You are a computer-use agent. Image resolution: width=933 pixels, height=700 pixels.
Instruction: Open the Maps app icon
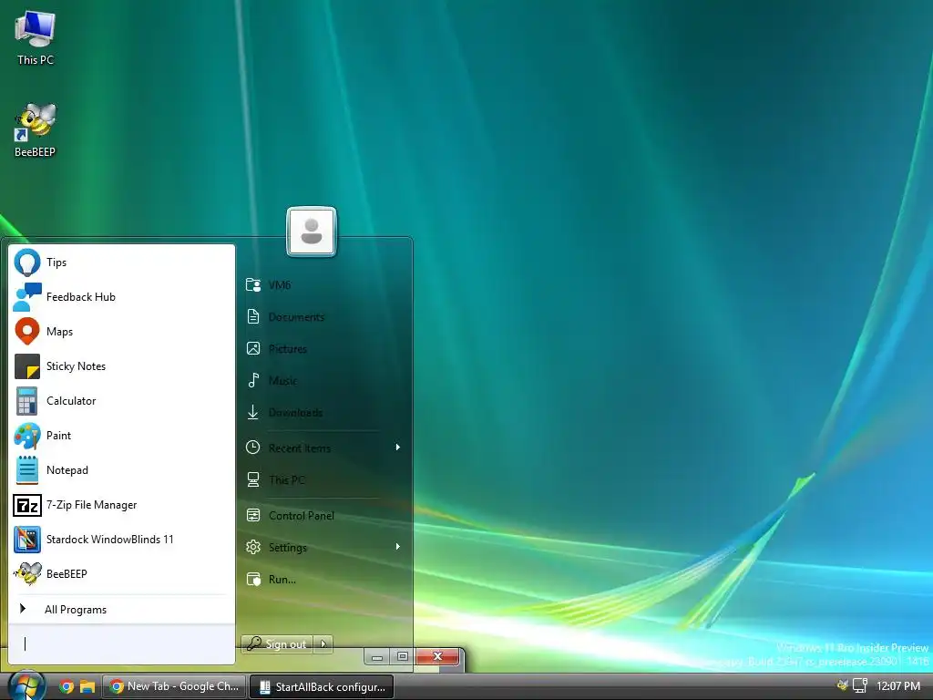(x=26, y=332)
